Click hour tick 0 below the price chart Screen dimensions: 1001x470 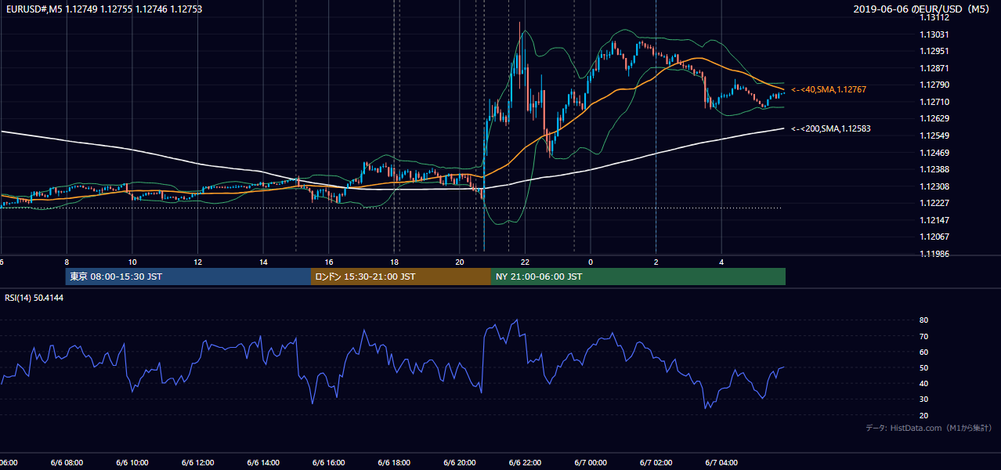pyautogui.click(x=591, y=262)
